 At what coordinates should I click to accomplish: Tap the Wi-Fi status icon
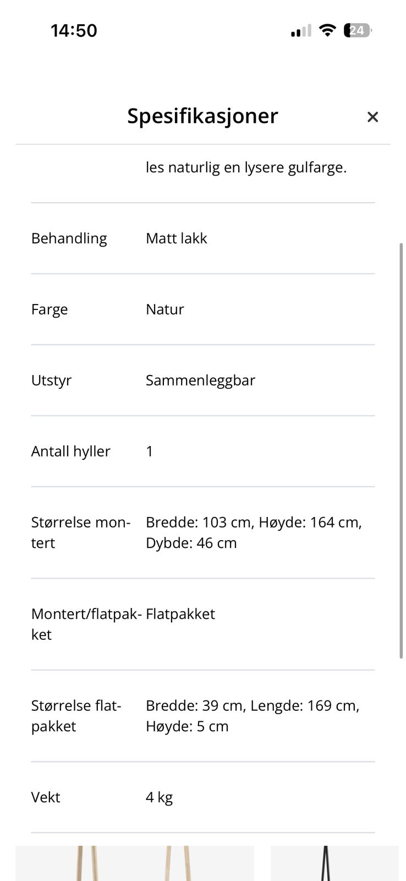pyautogui.click(x=327, y=30)
